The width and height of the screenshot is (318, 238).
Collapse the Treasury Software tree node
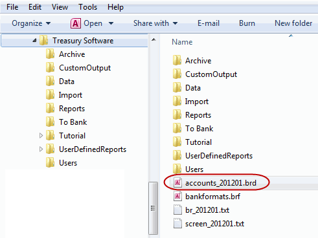click(34, 40)
